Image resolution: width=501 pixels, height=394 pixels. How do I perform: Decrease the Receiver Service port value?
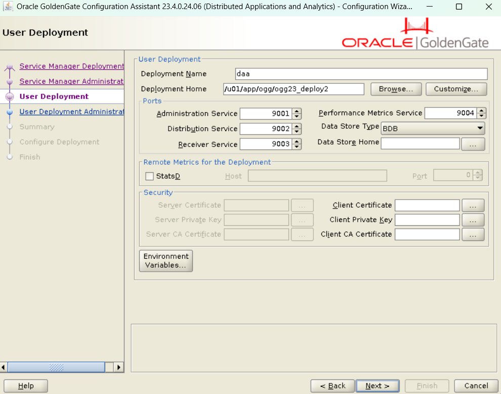tap(297, 146)
